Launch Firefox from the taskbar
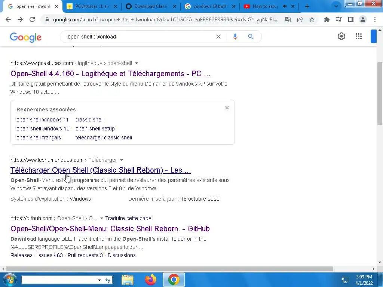The width and height of the screenshot is (383, 287). tap(150, 280)
